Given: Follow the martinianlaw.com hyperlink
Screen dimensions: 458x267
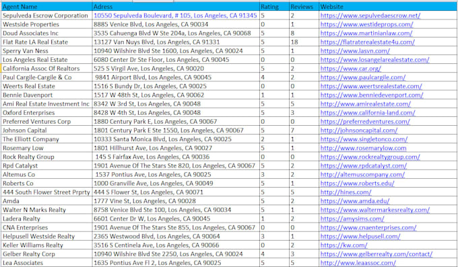Looking at the screenshot, I should 366,33.
